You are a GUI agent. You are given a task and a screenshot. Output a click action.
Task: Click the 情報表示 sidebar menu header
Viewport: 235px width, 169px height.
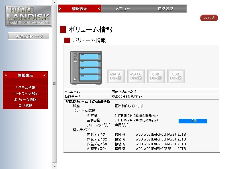[25, 75]
